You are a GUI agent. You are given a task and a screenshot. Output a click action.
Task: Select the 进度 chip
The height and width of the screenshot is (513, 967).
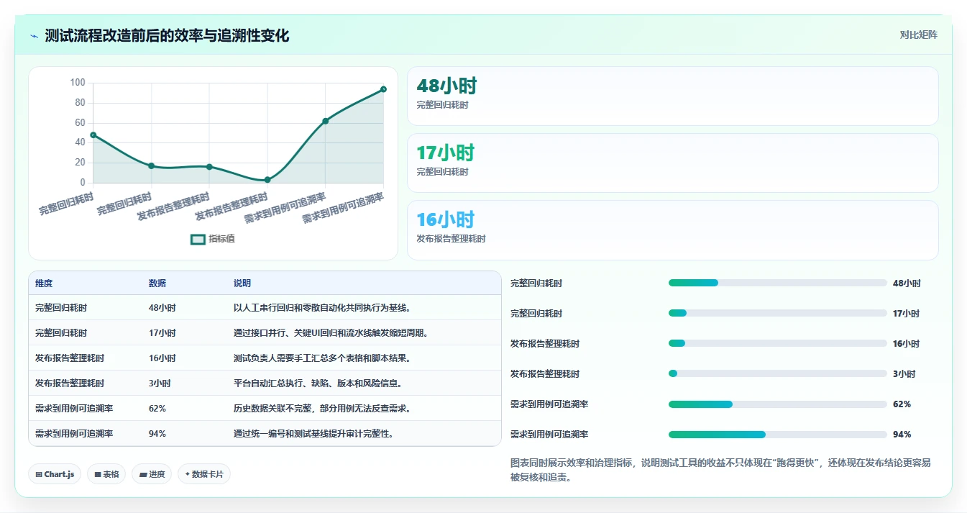pyautogui.click(x=152, y=474)
